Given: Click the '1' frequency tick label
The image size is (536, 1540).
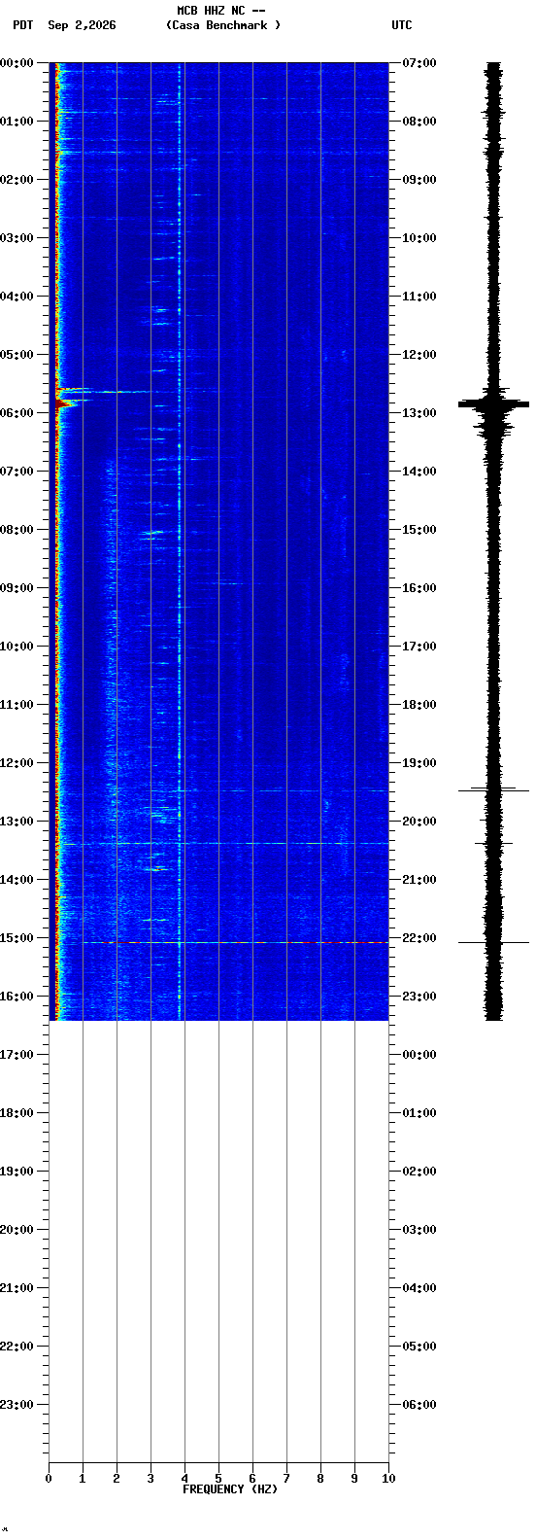Looking at the screenshot, I should coord(83,1479).
